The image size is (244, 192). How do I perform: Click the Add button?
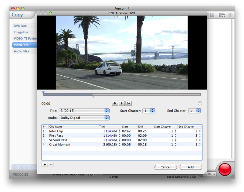[191, 167]
